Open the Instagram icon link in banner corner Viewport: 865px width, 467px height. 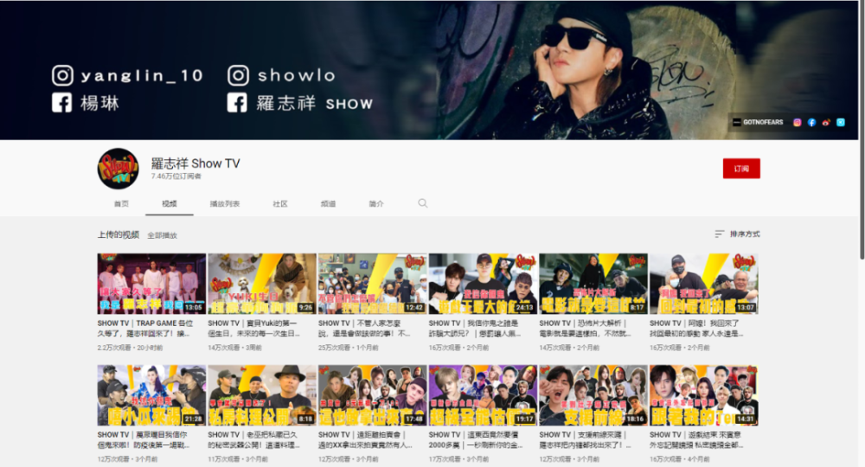[x=798, y=123]
